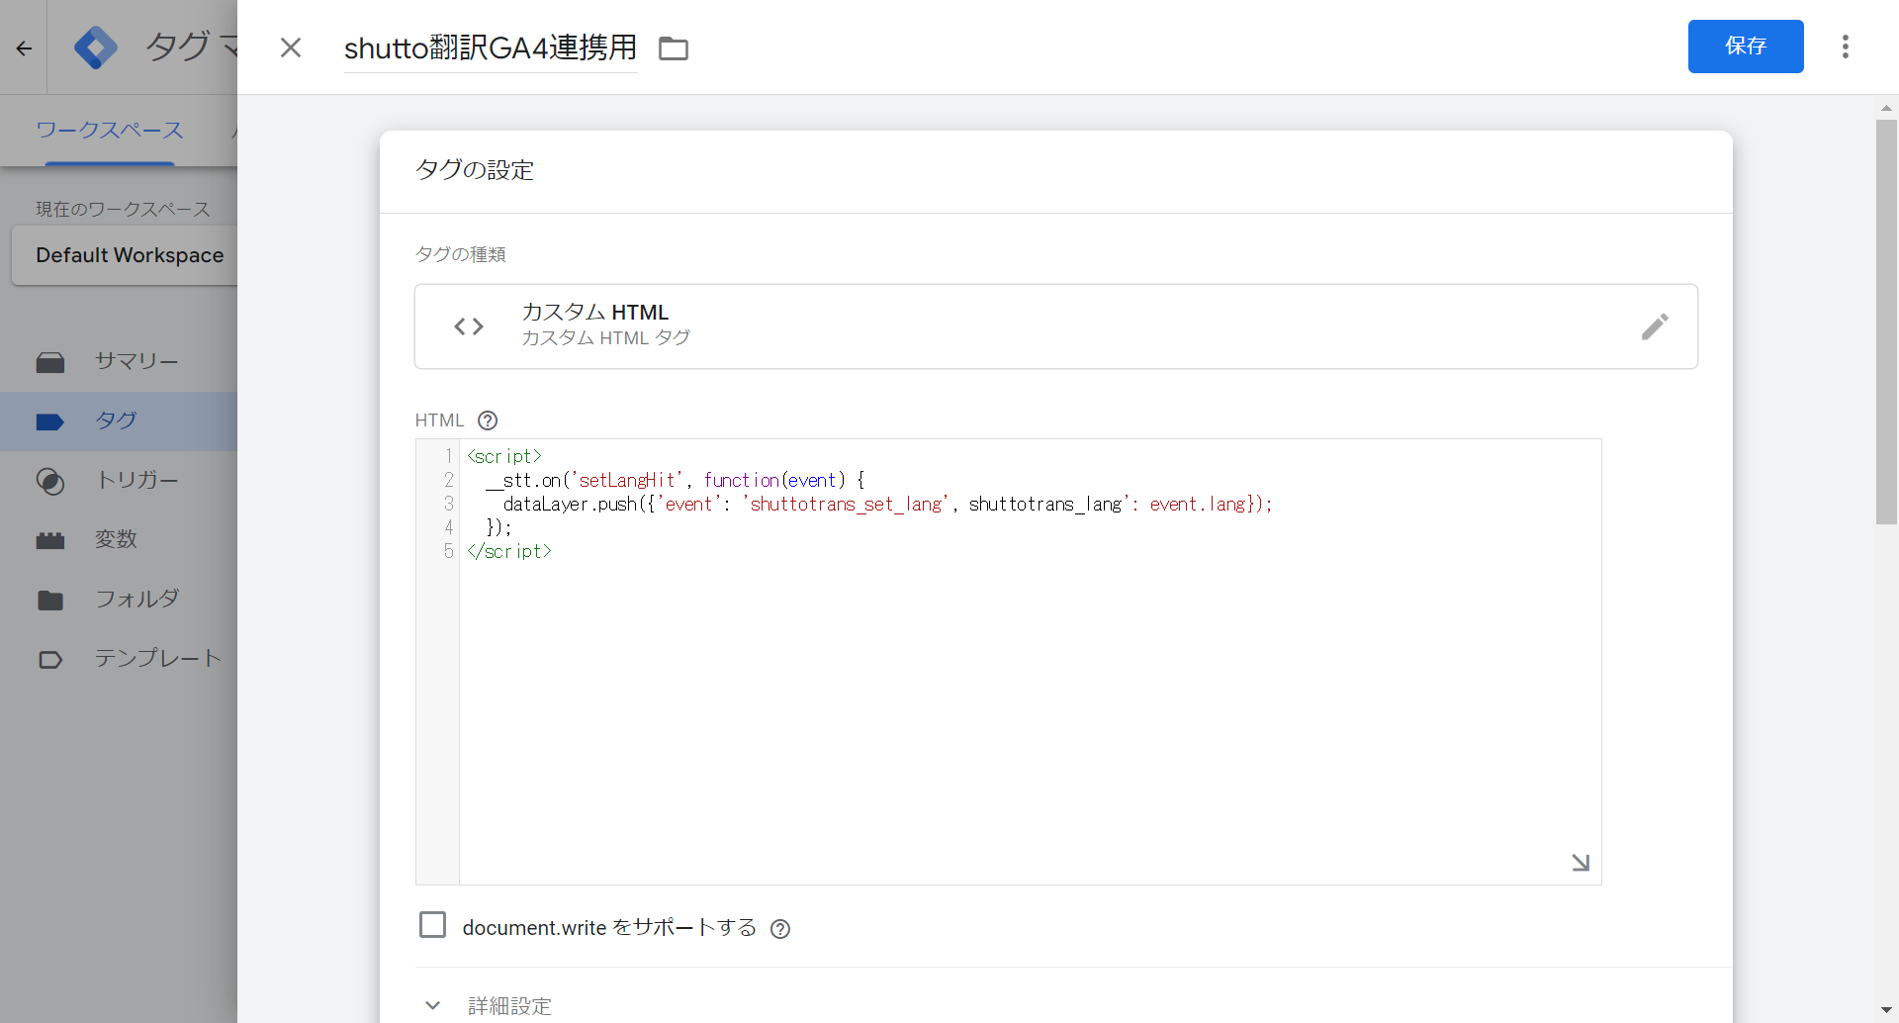
Task: Click the 'setLangHit' string in line 2
Action: click(626, 480)
